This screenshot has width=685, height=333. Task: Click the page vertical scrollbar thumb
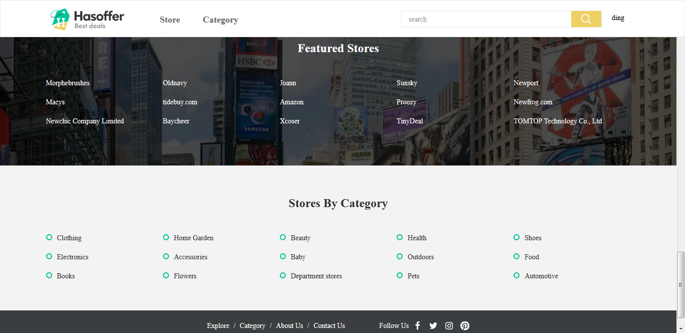tap(680, 284)
